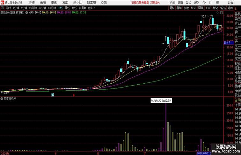This screenshot has width=241, height=155.
Task: Switch to the 周线 weekly tab
Action: click(67, 8)
